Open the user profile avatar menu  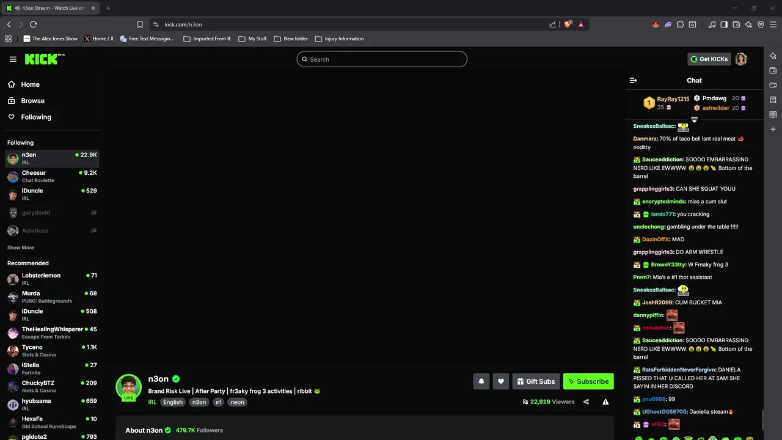tap(741, 59)
